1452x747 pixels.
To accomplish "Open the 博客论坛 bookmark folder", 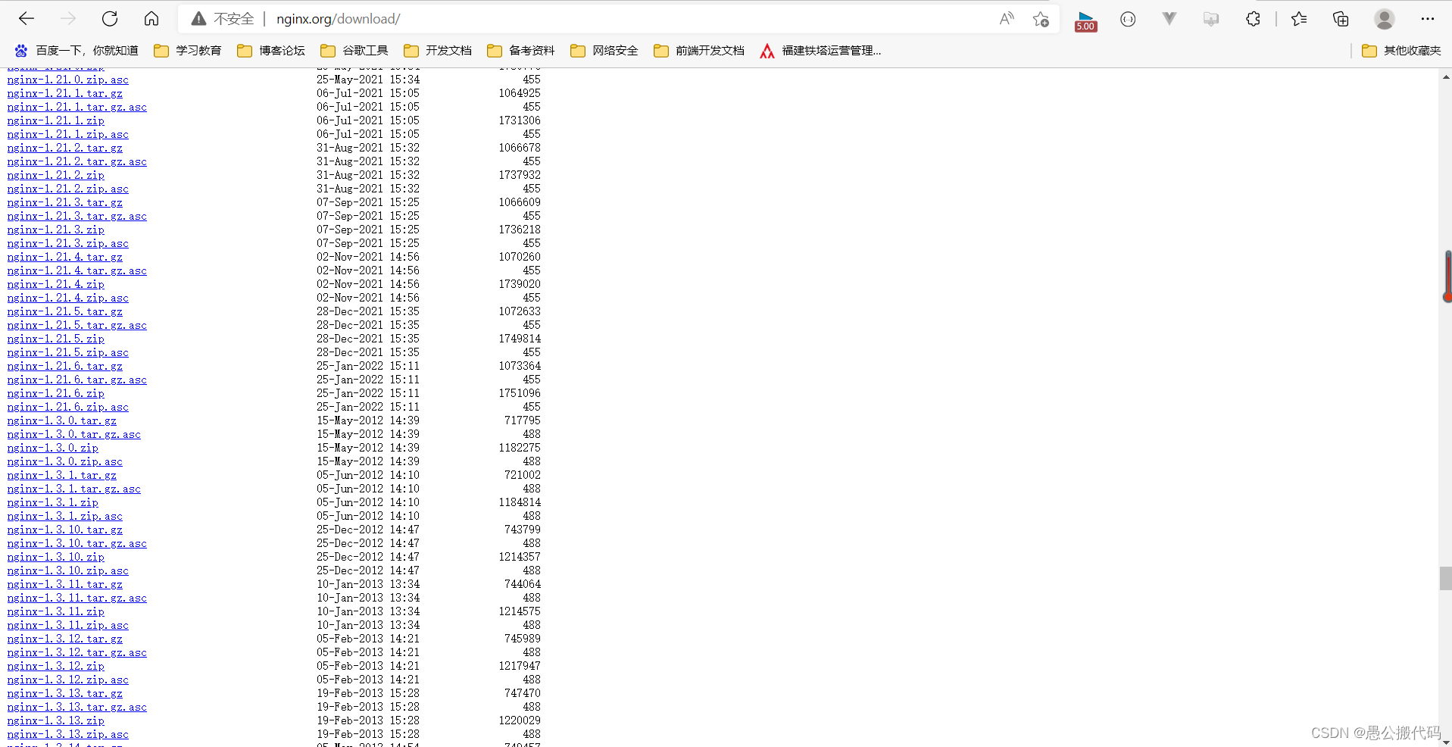I will click(271, 51).
